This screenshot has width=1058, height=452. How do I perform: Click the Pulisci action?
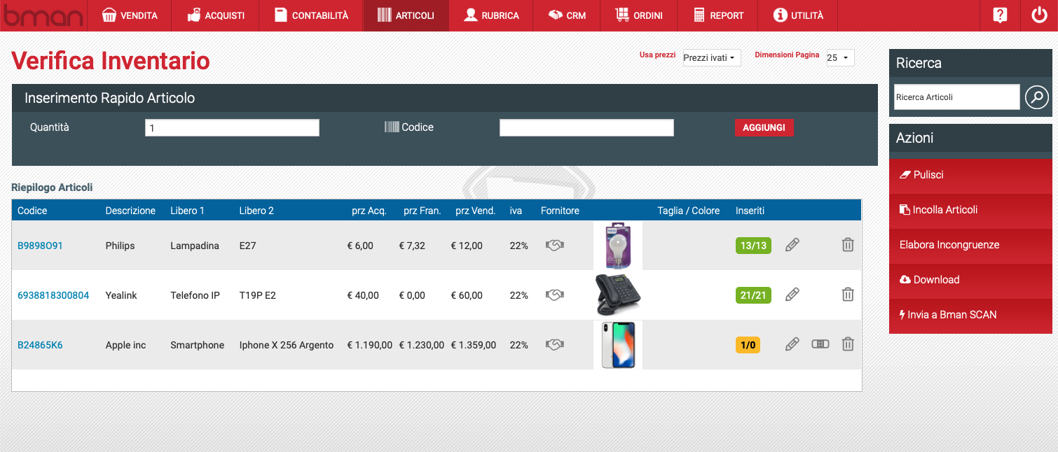click(970, 175)
